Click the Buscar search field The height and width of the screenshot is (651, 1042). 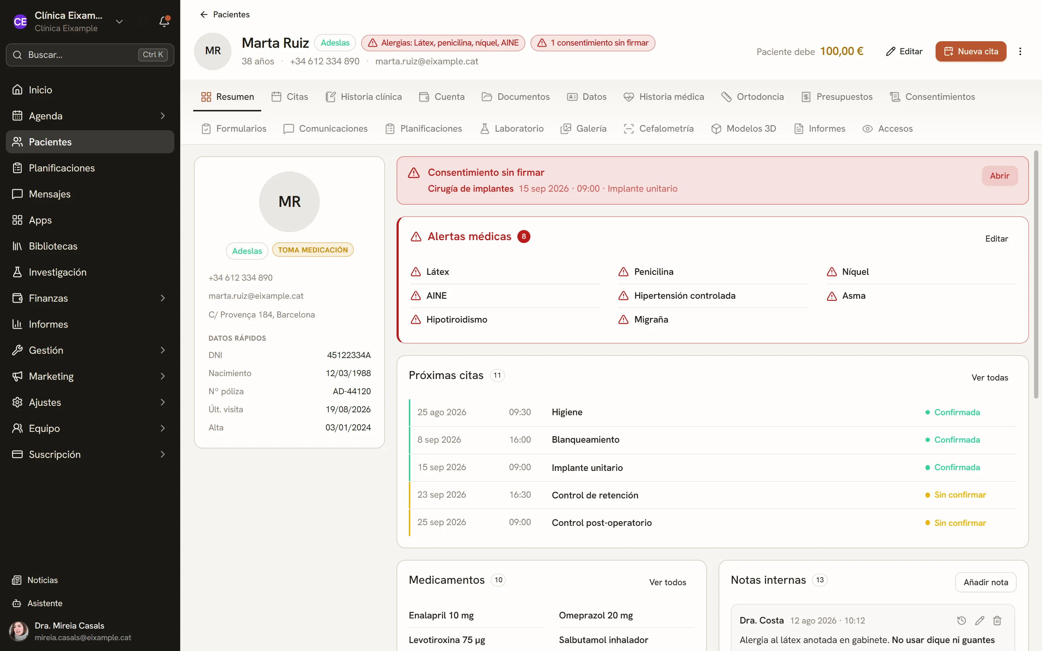(90, 55)
